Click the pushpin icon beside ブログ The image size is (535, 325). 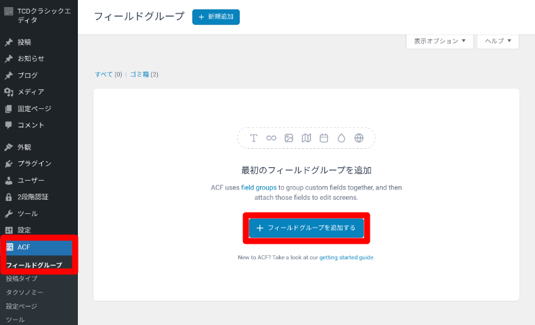(x=9, y=75)
